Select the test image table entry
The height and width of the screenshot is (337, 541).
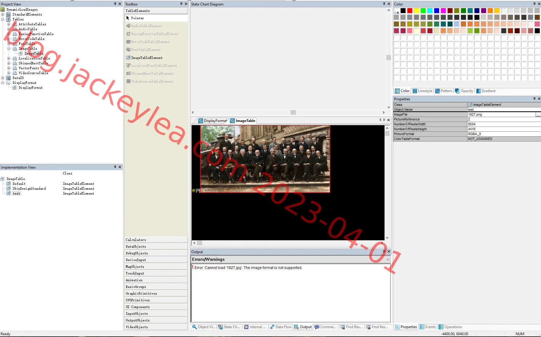[16, 193]
